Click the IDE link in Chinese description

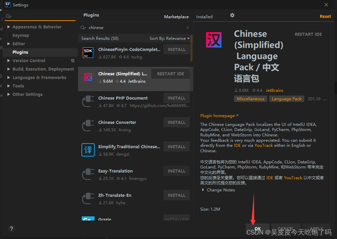tap(270, 178)
